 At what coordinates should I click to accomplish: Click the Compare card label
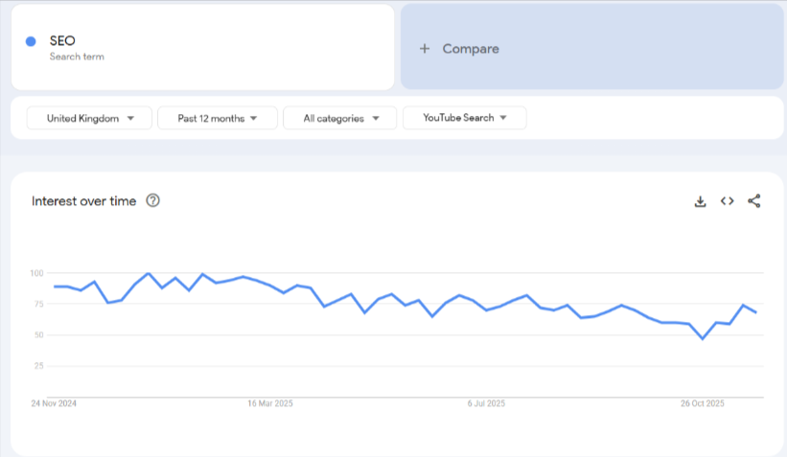pyautogui.click(x=471, y=49)
